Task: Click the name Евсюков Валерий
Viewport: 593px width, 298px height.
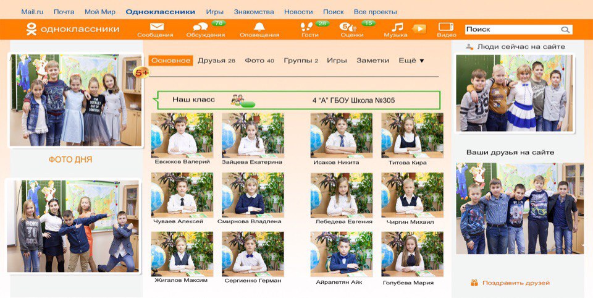Action: click(x=182, y=162)
